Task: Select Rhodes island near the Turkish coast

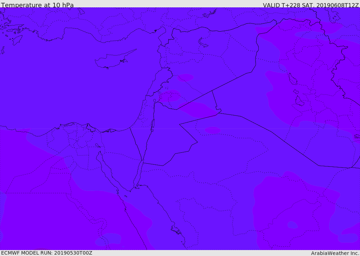Action: pyautogui.click(x=17, y=40)
